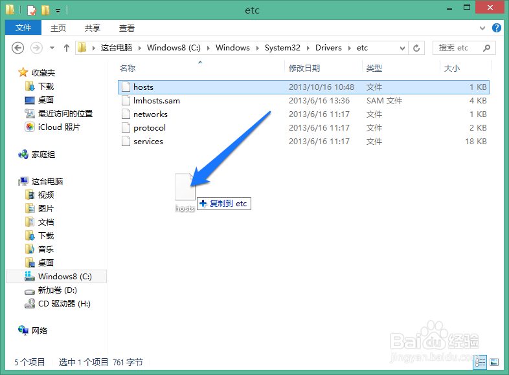The image size is (509, 375).
Task: Select the networks file
Action: 150,114
